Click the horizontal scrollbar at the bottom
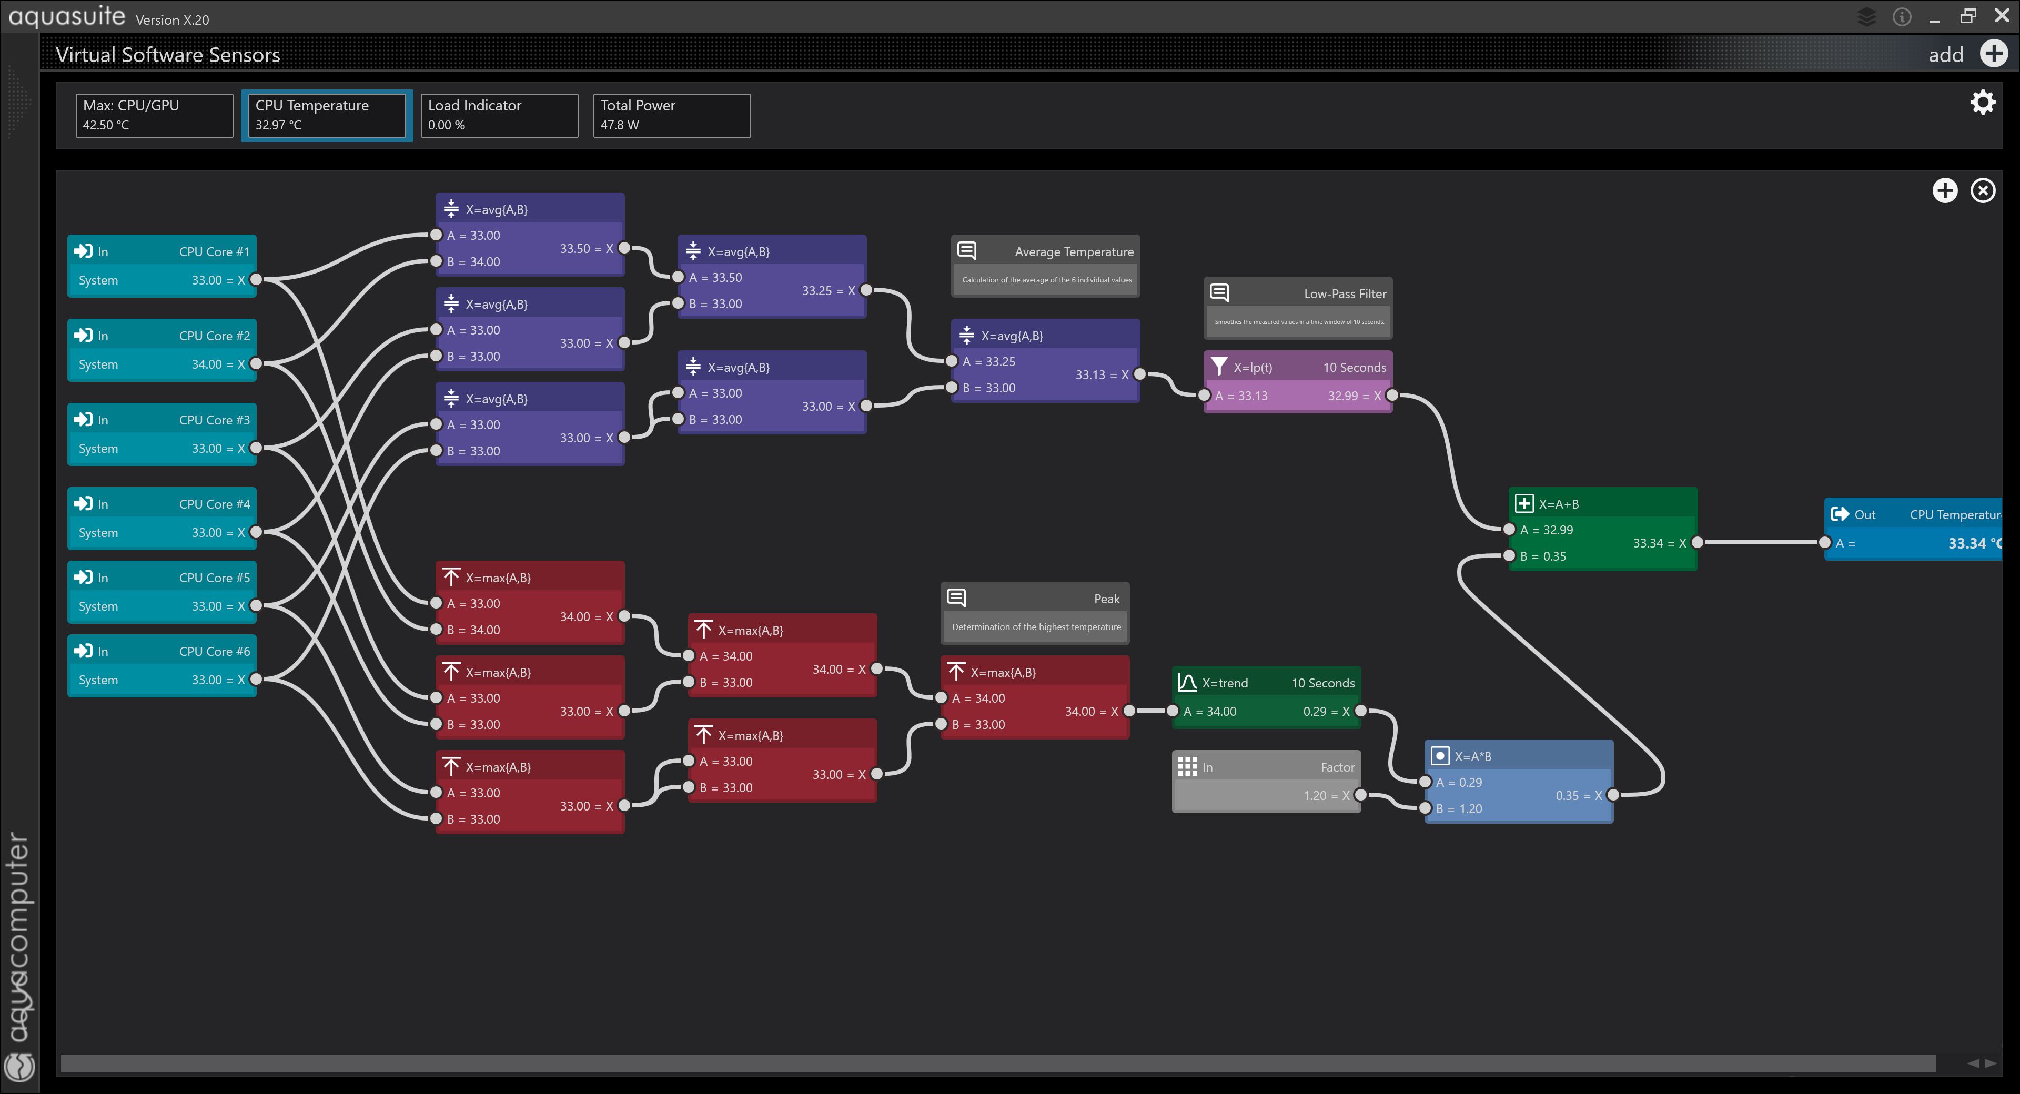The image size is (2020, 1094). tap(997, 1062)
